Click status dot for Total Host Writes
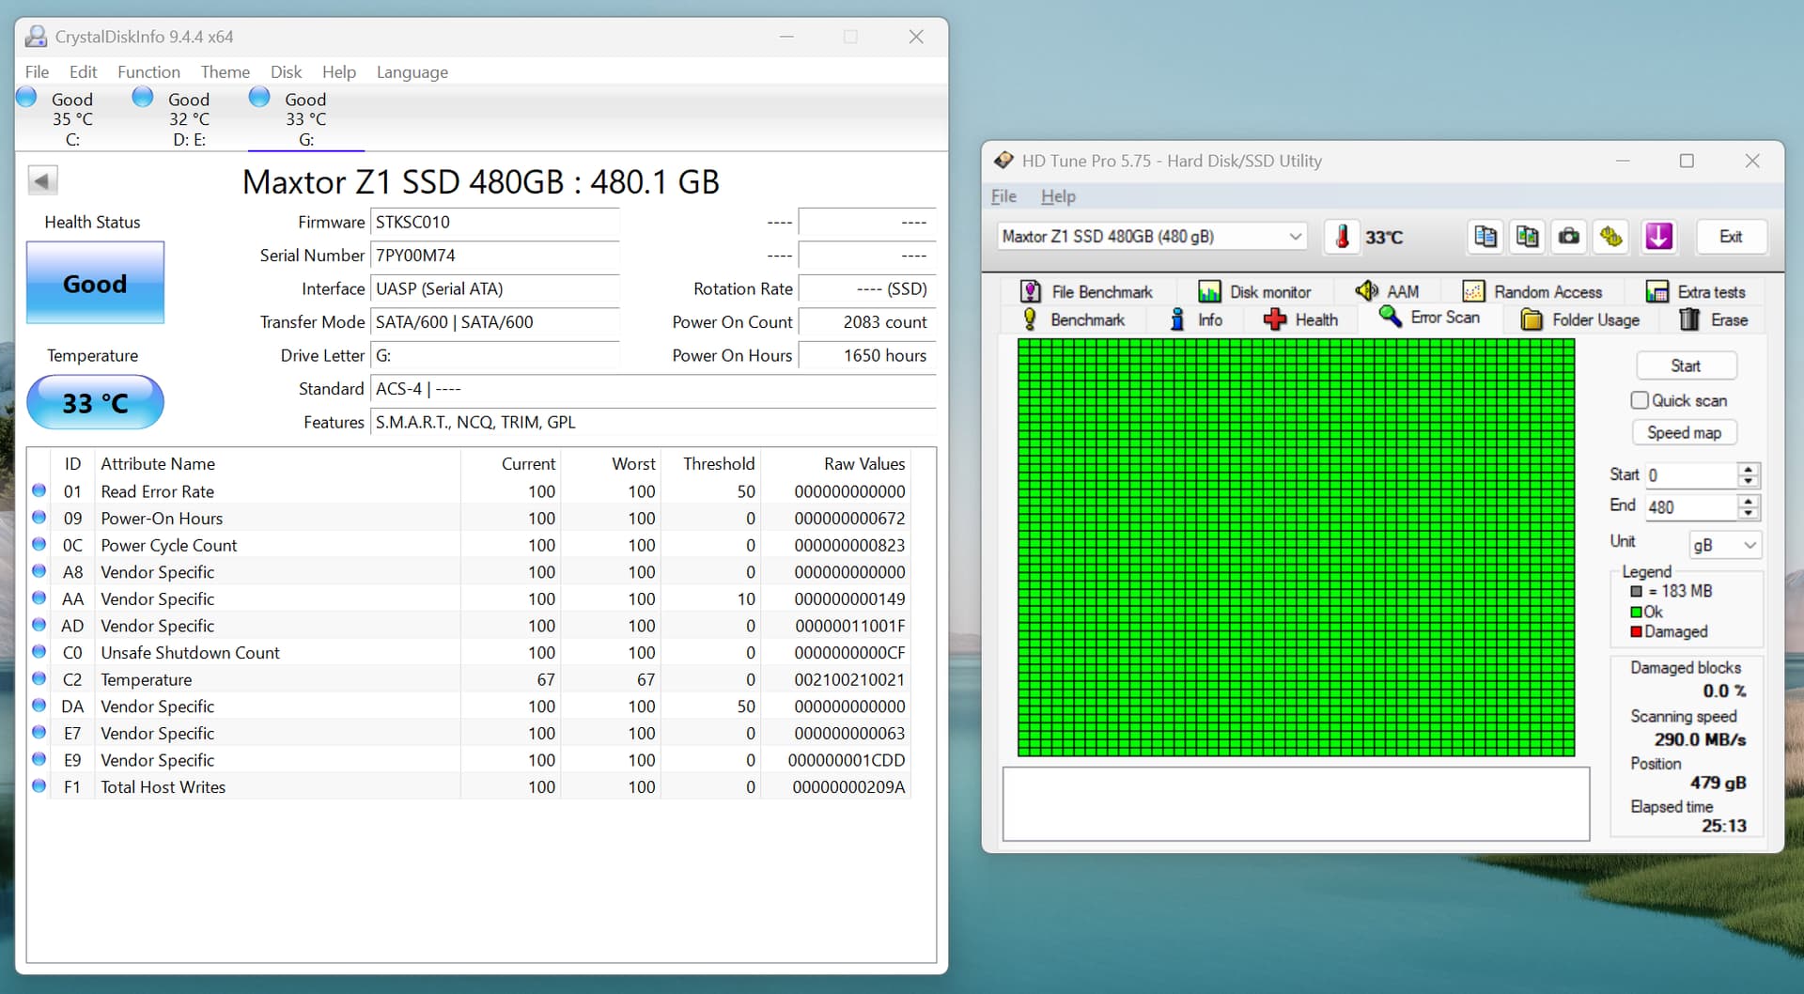 39,785
